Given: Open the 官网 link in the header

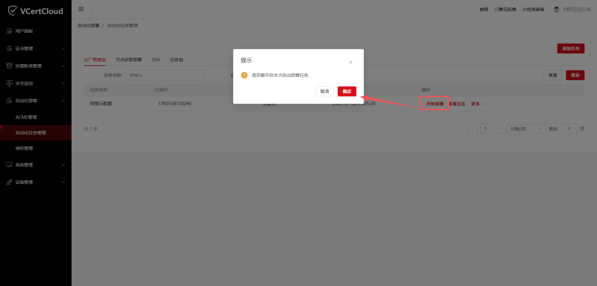Looking at the screenshot, I should pyautogui.click(x=484, y=9).
